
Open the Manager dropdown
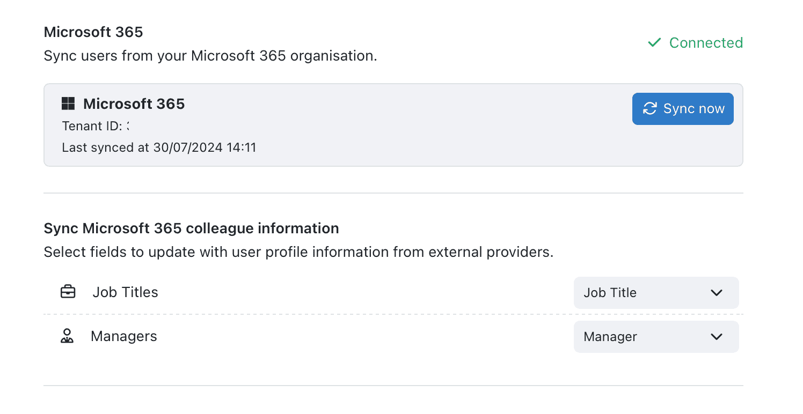pyautogui.click(x=656, y=337)
